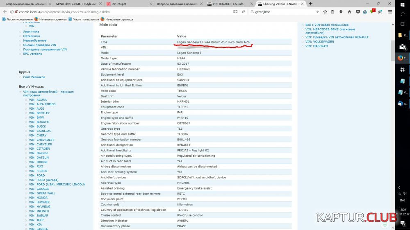Open the Pocket icon in the toolbar
Image resolution: width=410 pixels, height=230 pixels.
pos(357,12)
